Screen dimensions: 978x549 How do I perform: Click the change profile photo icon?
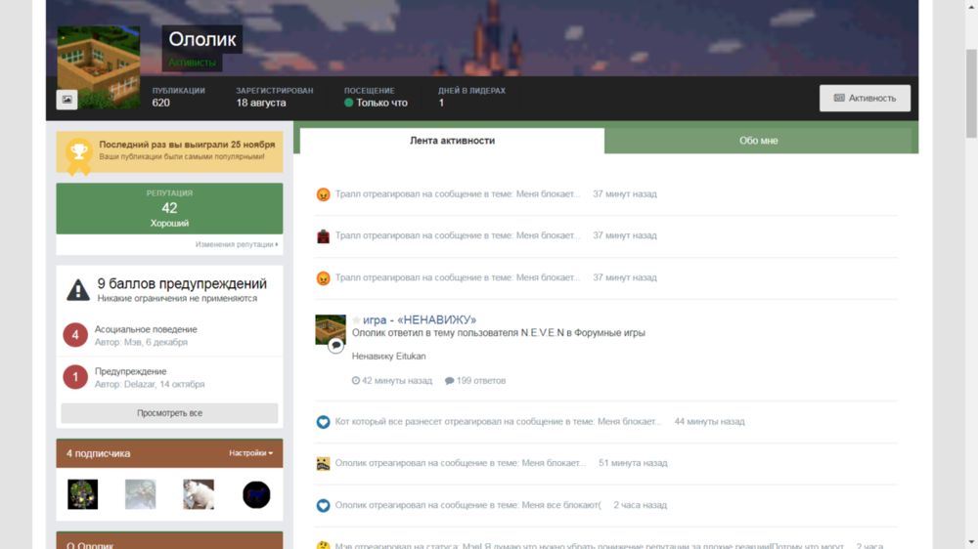click(x=67, y=99)
